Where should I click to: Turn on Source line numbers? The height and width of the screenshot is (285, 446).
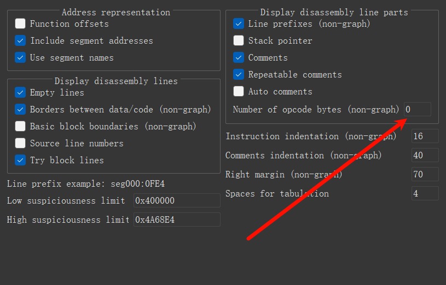(20, 144)
